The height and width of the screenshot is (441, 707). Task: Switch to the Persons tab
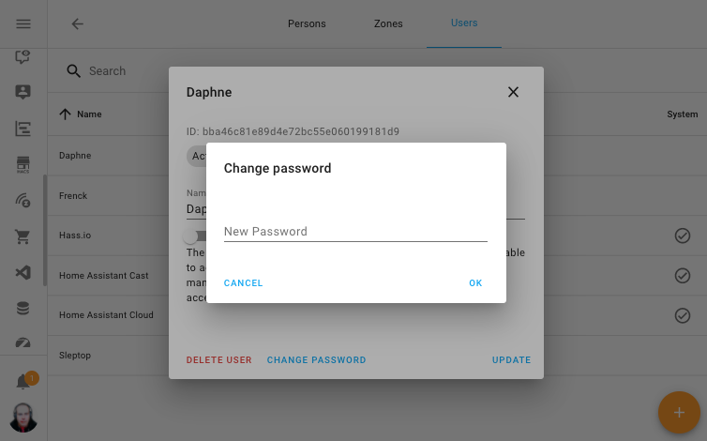point(307,24)
